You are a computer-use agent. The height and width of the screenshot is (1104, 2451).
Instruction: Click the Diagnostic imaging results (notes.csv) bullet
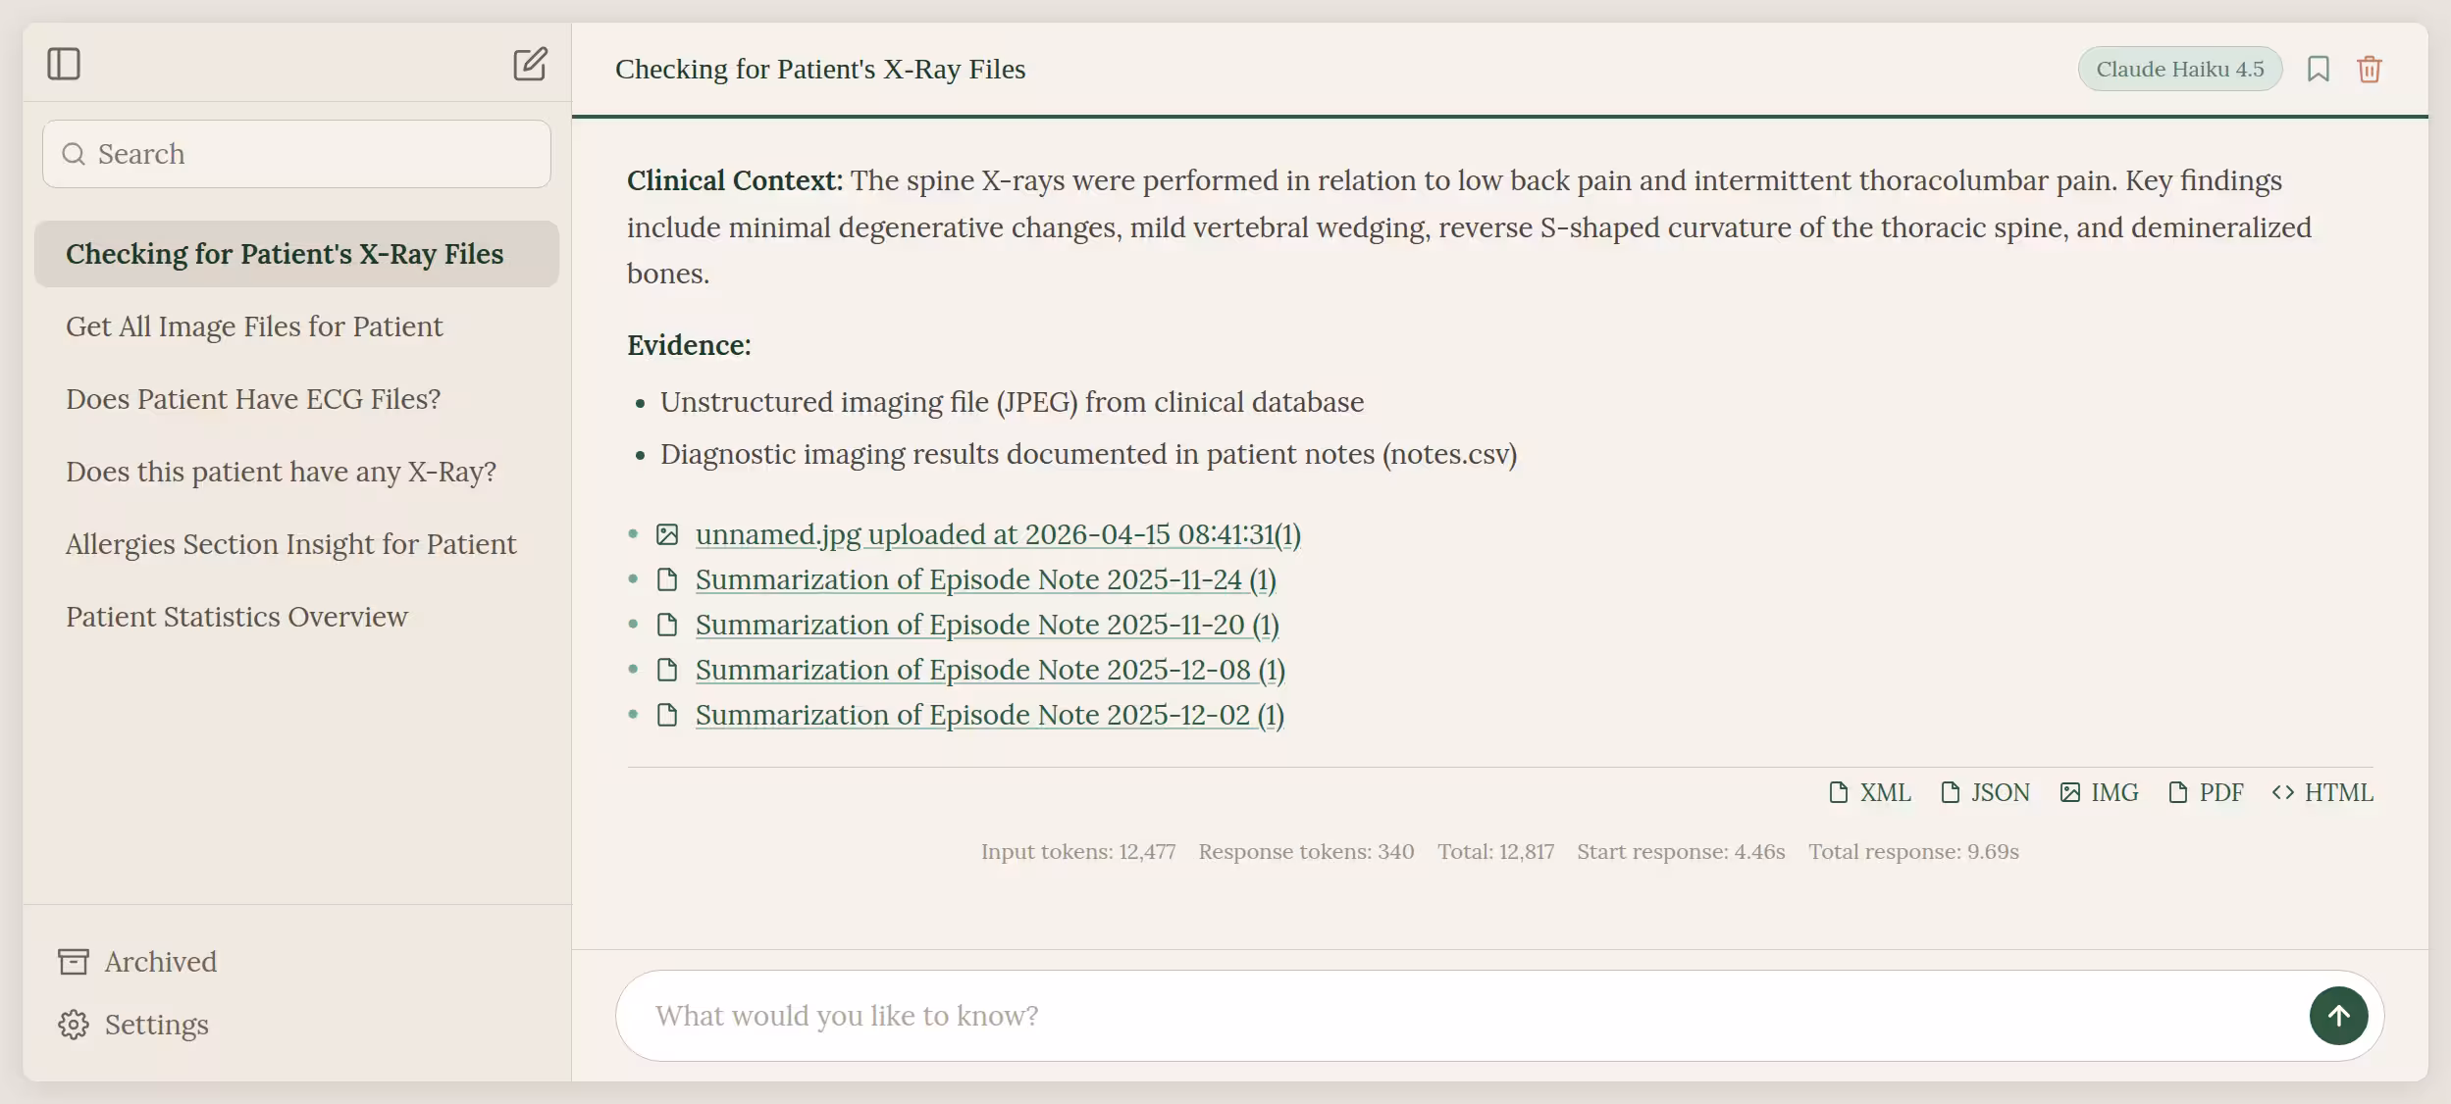[1088, 454]
